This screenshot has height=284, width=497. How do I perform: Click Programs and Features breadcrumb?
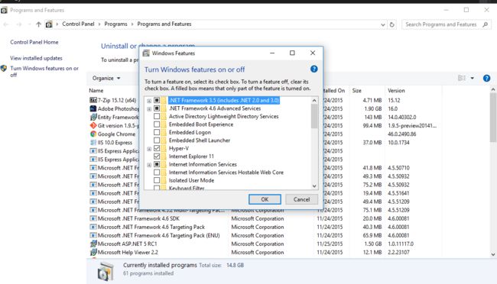[164, 24]
